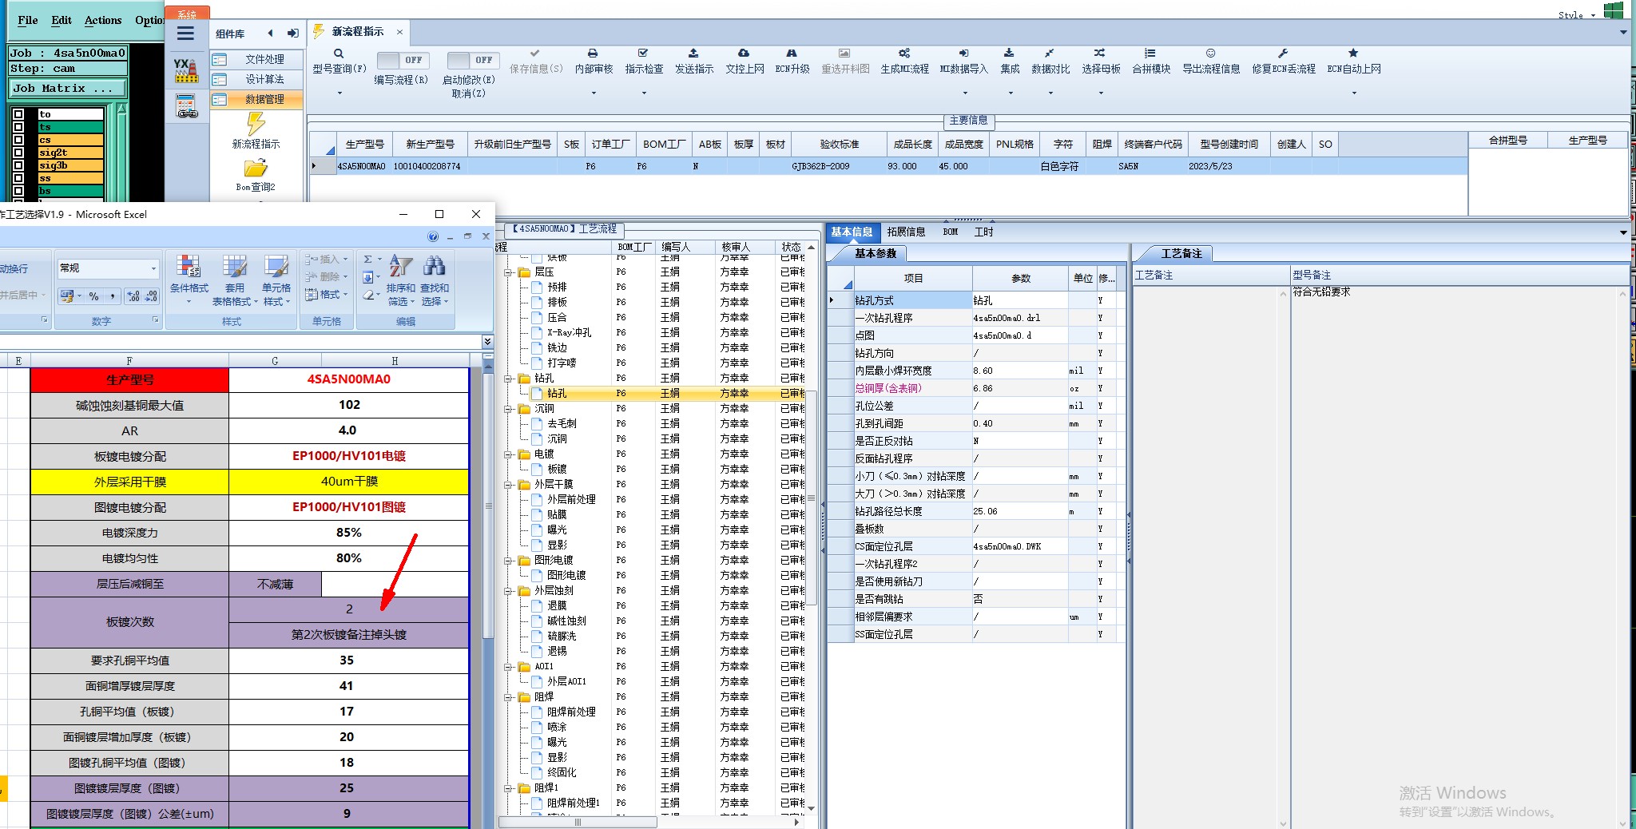Open the 数据管理 sidebar group
This screenshot has height=829, width=1636.
257,100
